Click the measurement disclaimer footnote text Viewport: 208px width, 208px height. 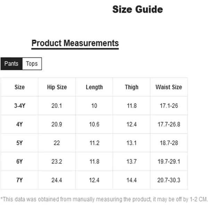click(104, 199)
